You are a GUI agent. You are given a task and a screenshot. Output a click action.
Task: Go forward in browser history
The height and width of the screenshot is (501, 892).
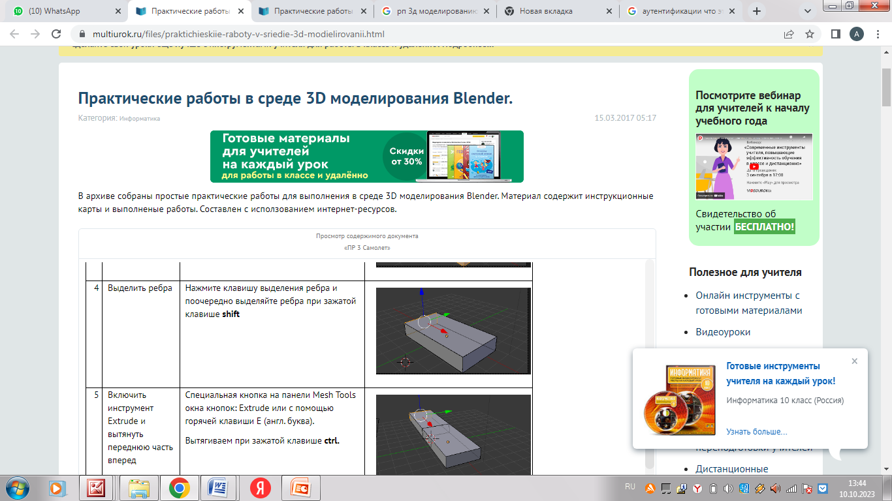point(35,34)
